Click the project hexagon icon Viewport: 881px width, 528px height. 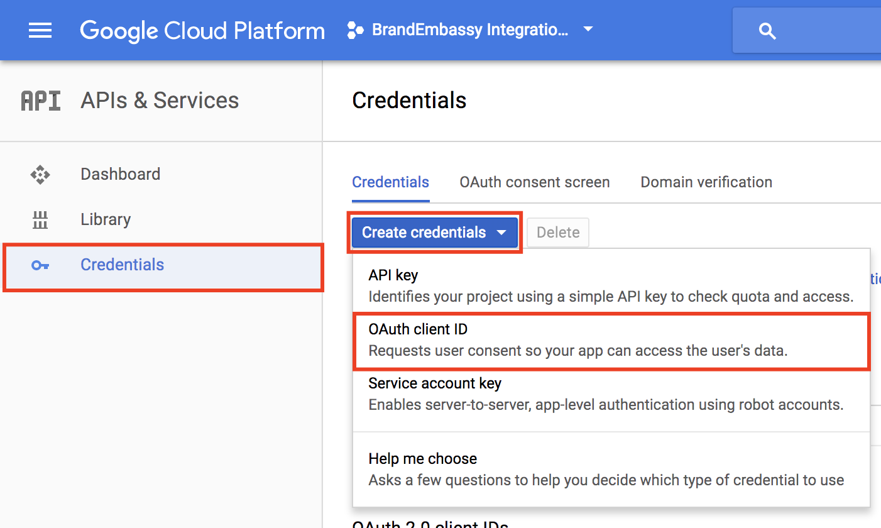point(355,30)
